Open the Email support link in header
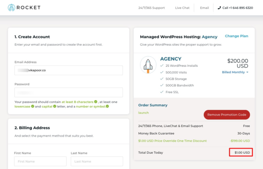This screenshot has width=263, height=169. coord(204,8)
